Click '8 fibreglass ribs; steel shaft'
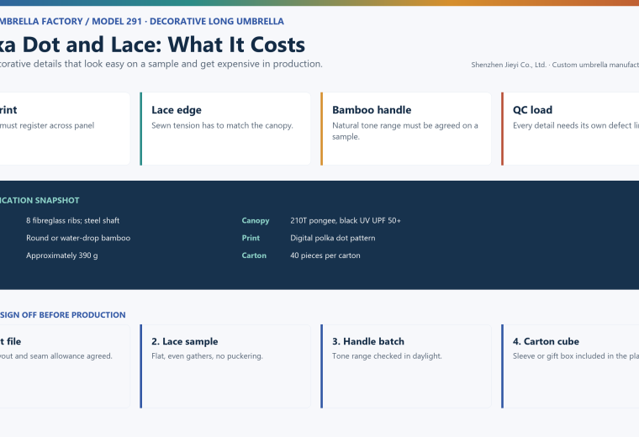 [x=72, y=221]
